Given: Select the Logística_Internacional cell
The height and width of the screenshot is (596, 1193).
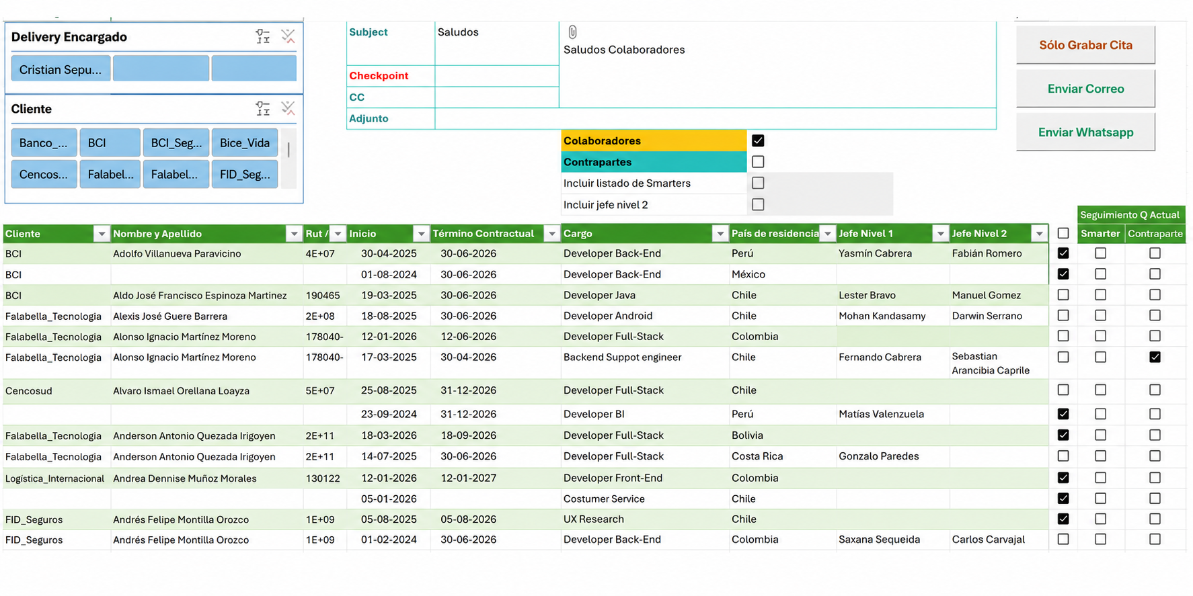Looking at the screenshot, I should pyautogui.click(x=56, y=478).
